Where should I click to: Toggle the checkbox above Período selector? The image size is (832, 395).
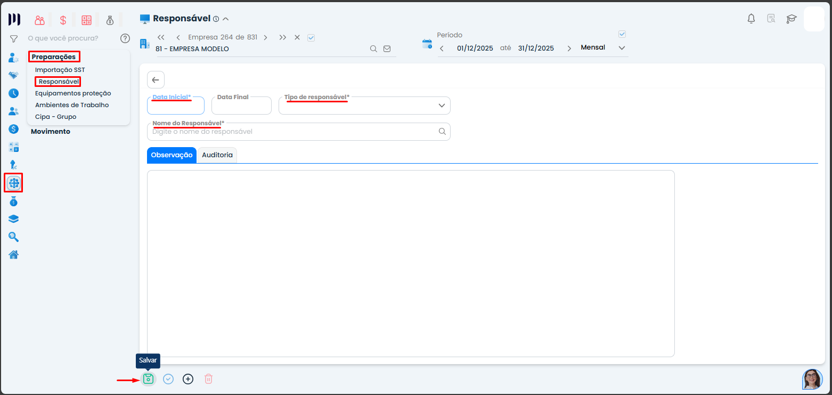coord(622,34)
